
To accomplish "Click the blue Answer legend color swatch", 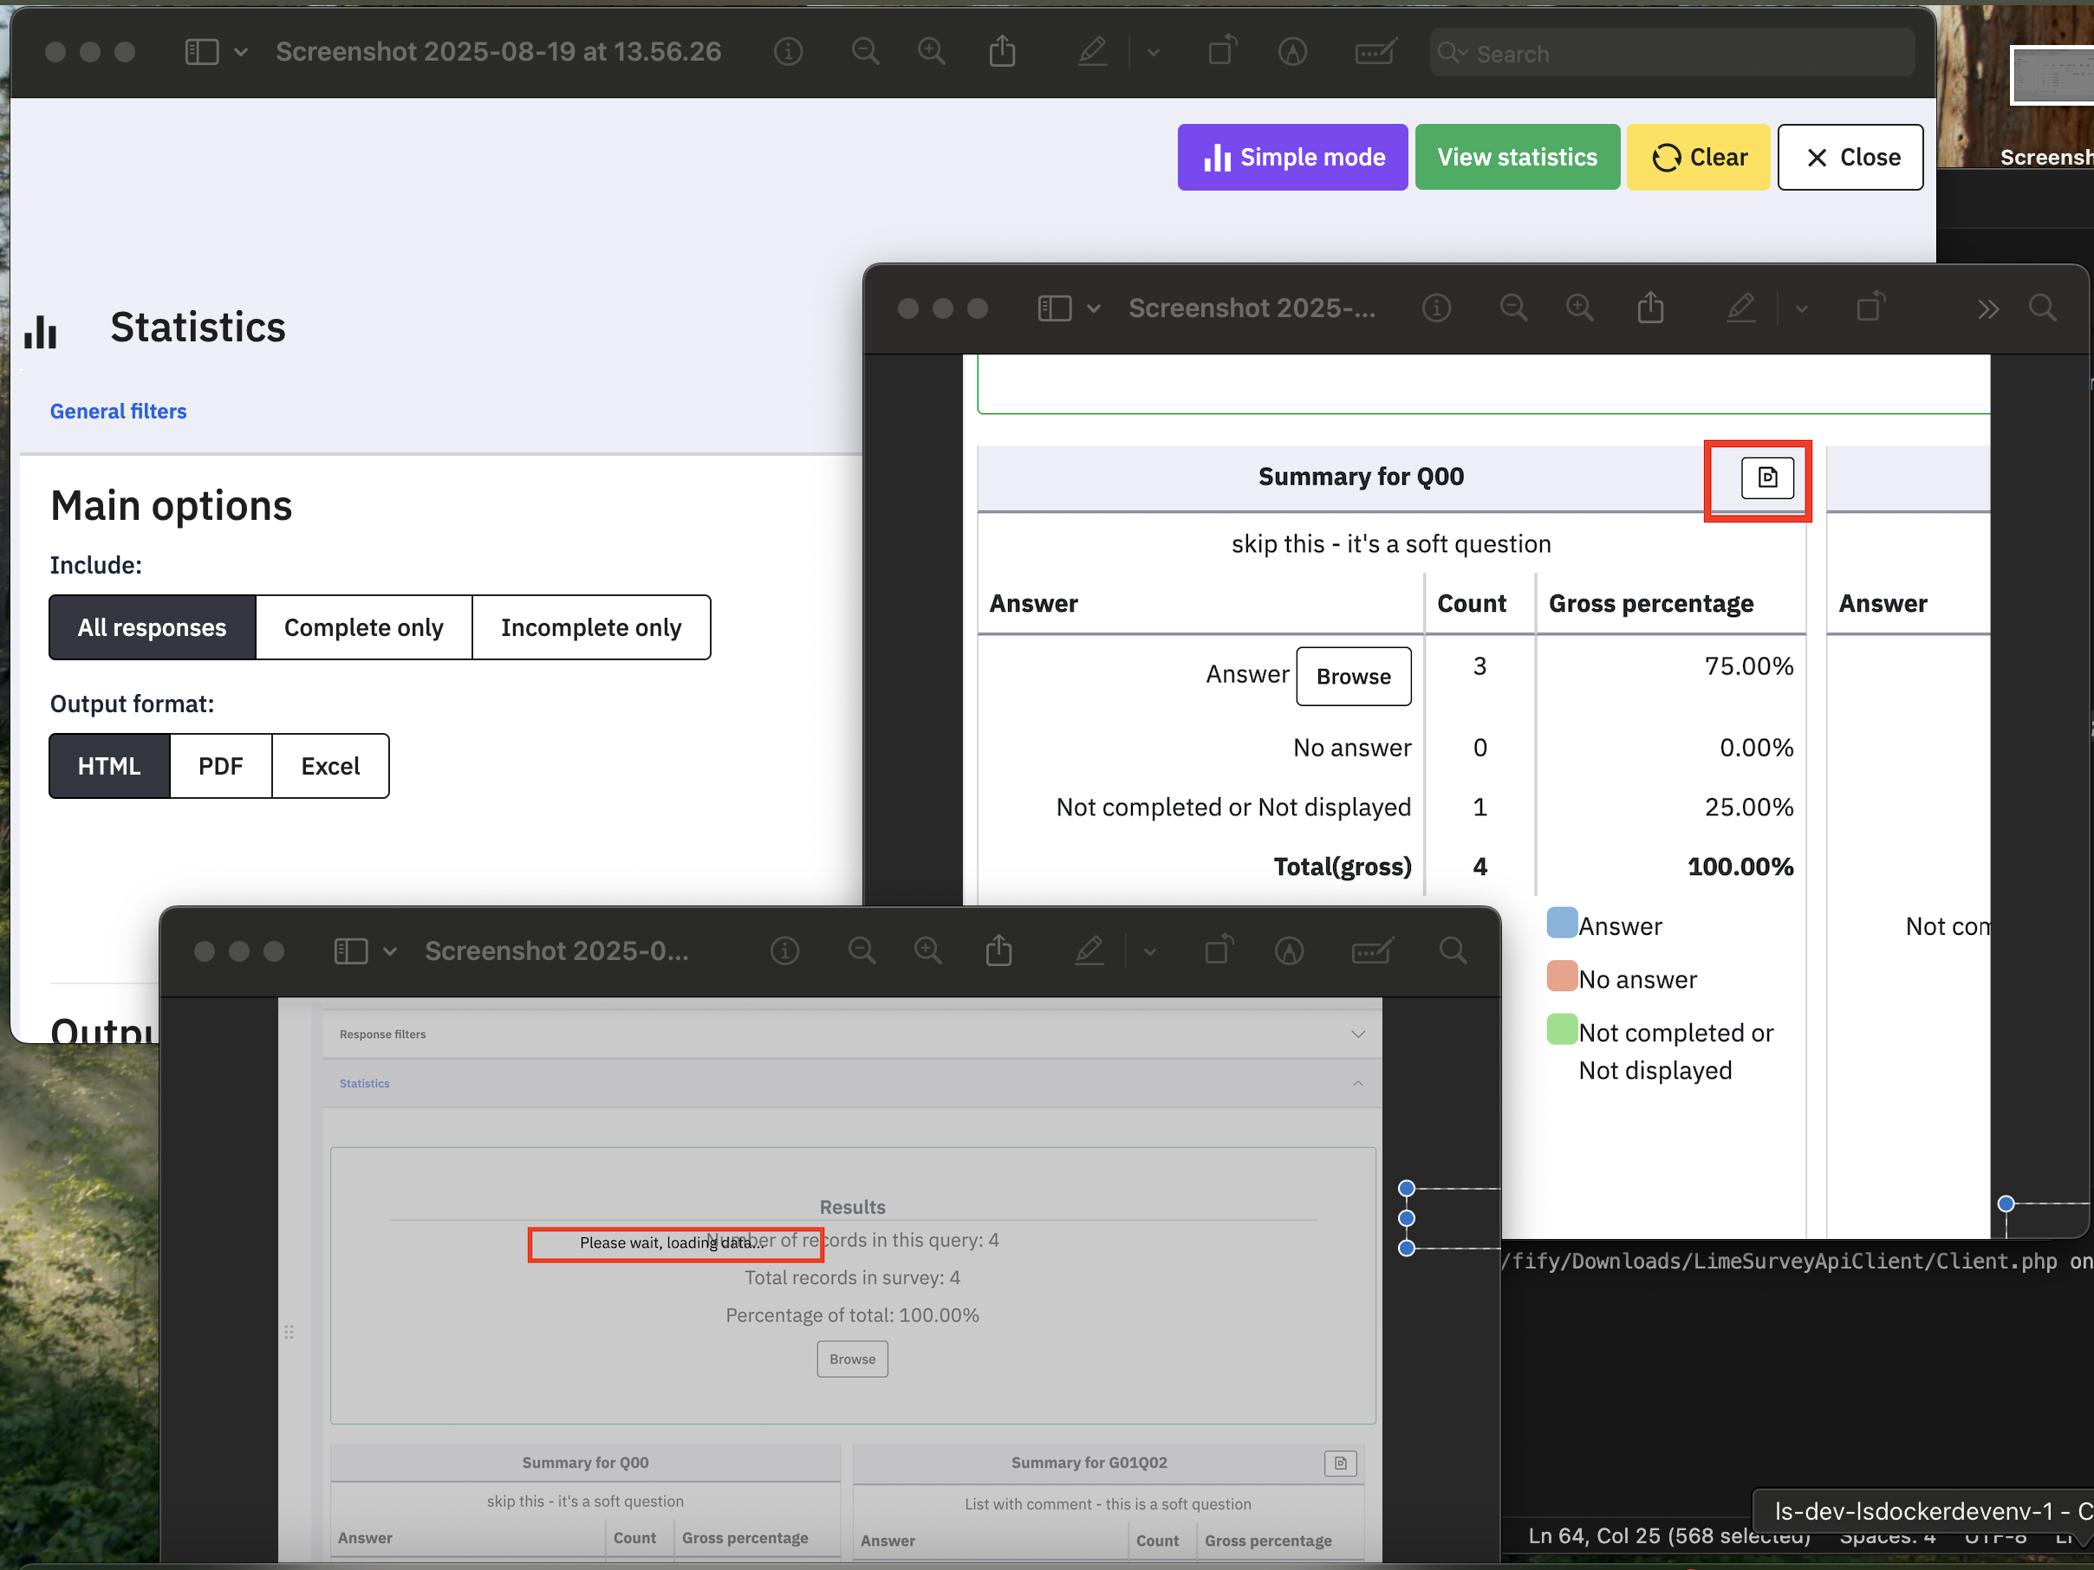I will (1561, 923).
